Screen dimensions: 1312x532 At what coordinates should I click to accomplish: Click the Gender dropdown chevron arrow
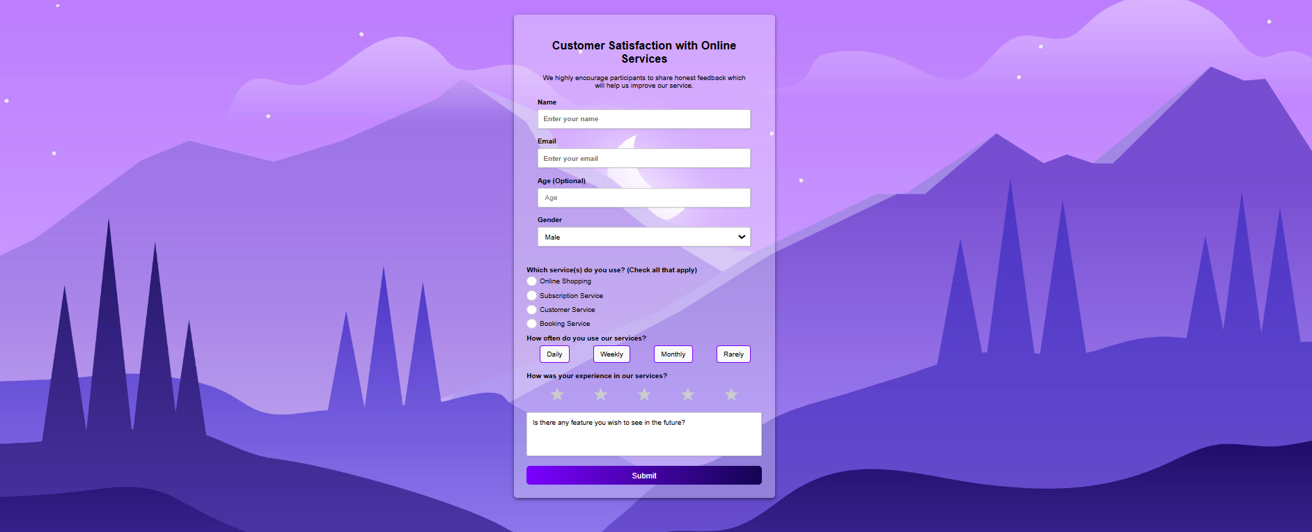pyautogui.click(x=740, y=237)
